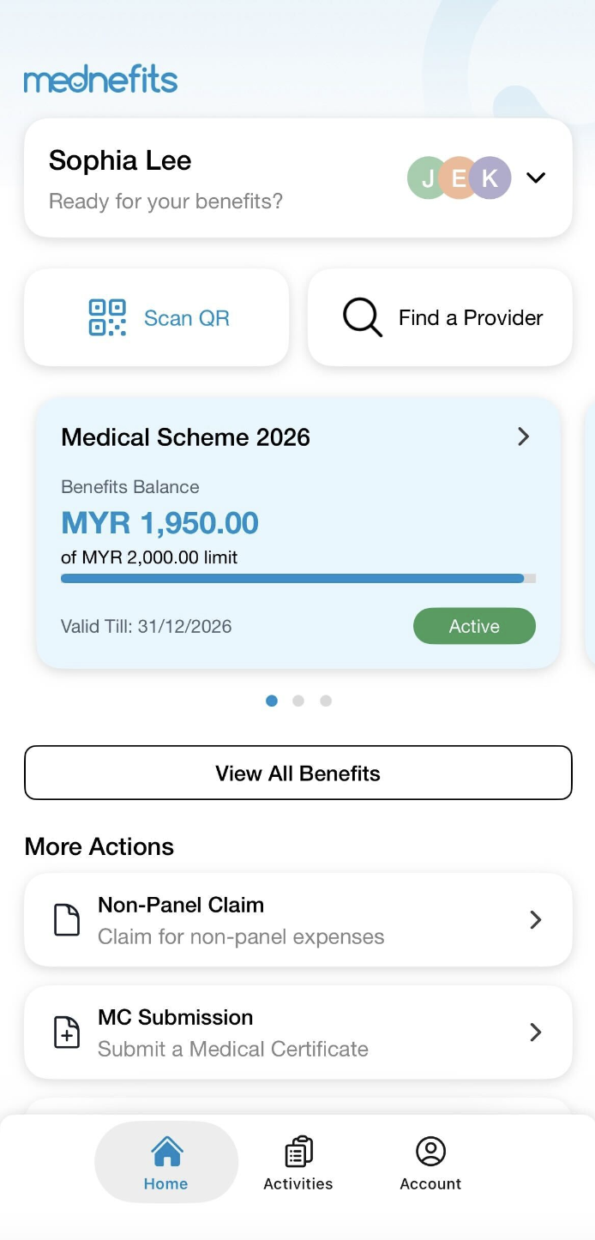Open the Activities clipboard icon
The width and height of the screenshot is (595, 1240).
[x=298, y=1152]
